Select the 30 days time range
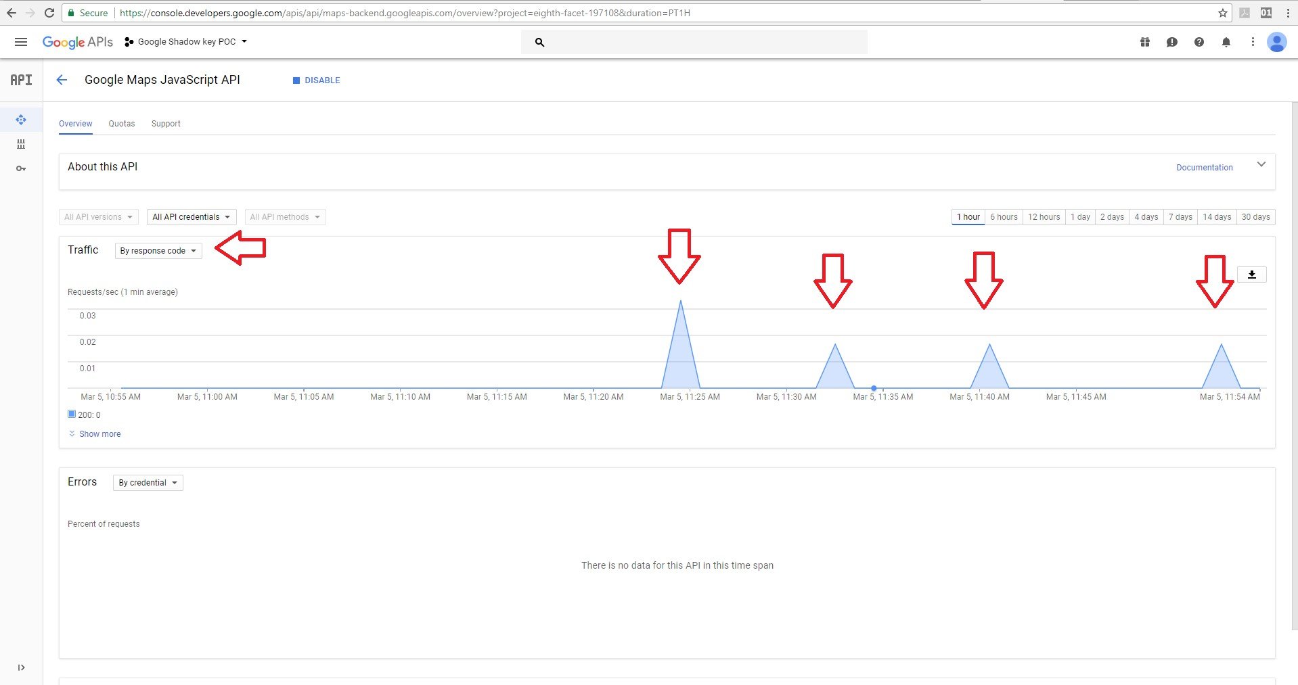This screenshot has height=685, width=1298. click(x=1256, y=217)
